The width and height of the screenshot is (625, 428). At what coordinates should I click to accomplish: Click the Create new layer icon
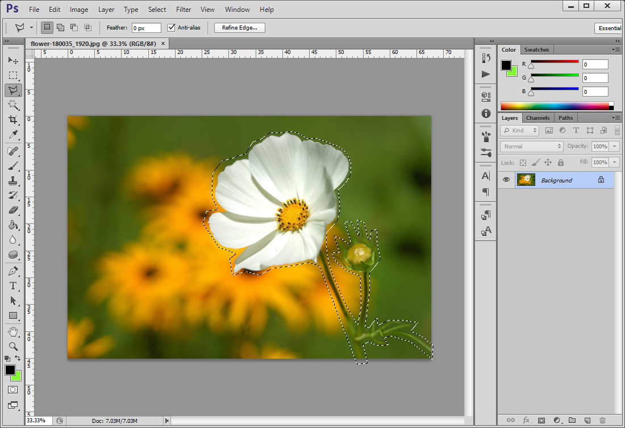click(x=587, y=420)
